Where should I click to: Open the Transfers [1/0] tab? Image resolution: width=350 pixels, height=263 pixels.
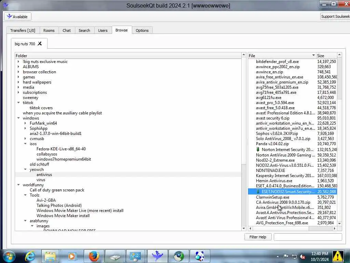point(23,30)
